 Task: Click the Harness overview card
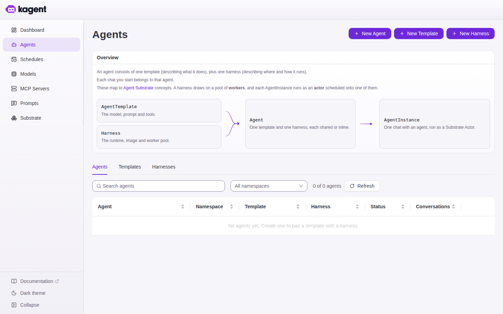click(x=159, y=137)
